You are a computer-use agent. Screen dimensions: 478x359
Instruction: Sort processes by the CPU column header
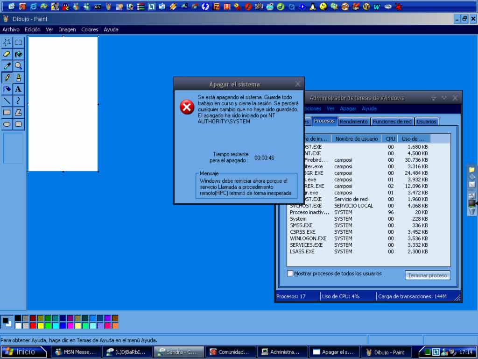(x=390, y=139)
